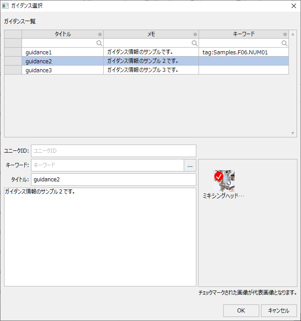The width and height of the screenshot is (301, 321).
Task: Focus the ユニークID input field
Action: [x=114, y=151]
